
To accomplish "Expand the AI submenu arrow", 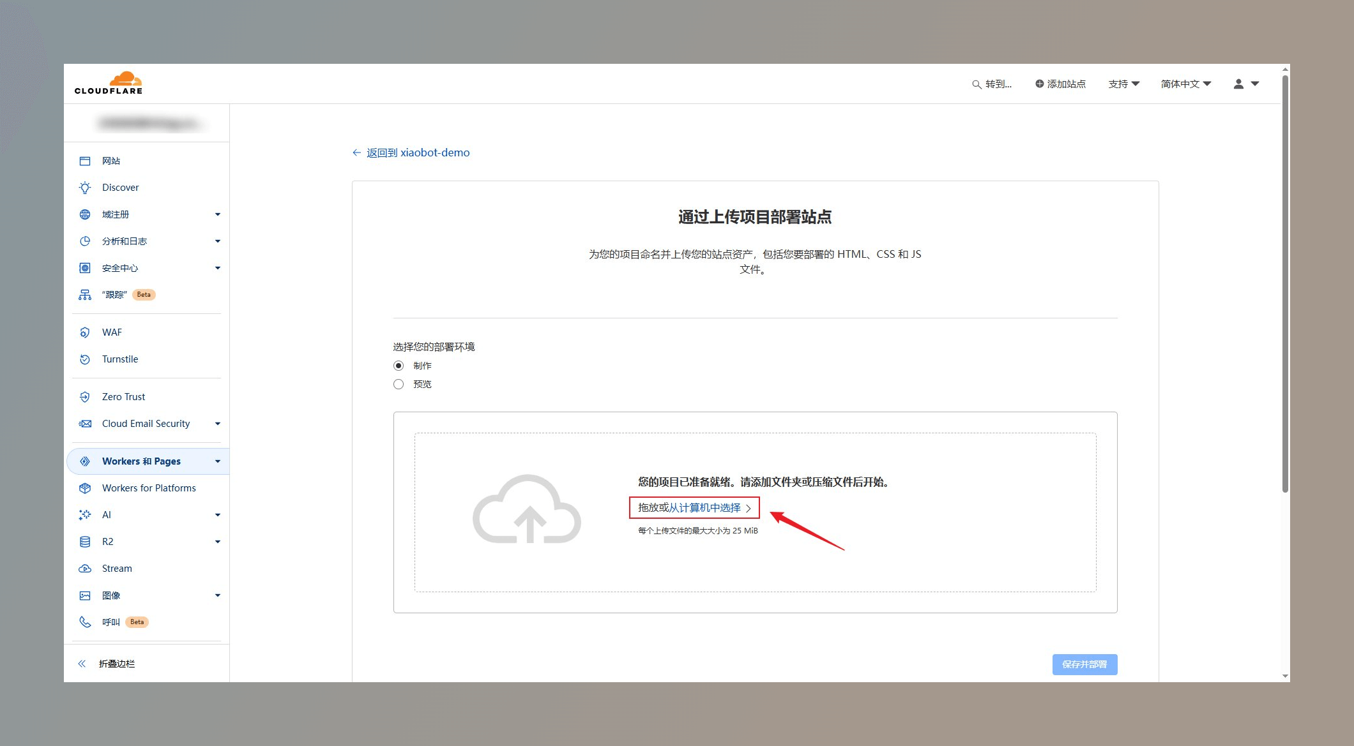I will pos(218,515).
